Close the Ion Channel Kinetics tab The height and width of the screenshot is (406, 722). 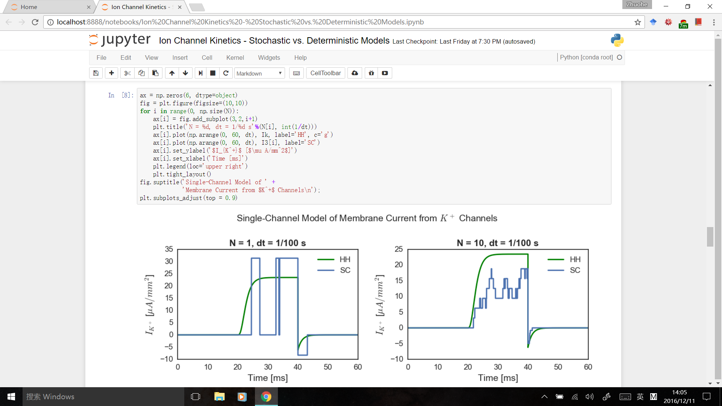(180, 7)
